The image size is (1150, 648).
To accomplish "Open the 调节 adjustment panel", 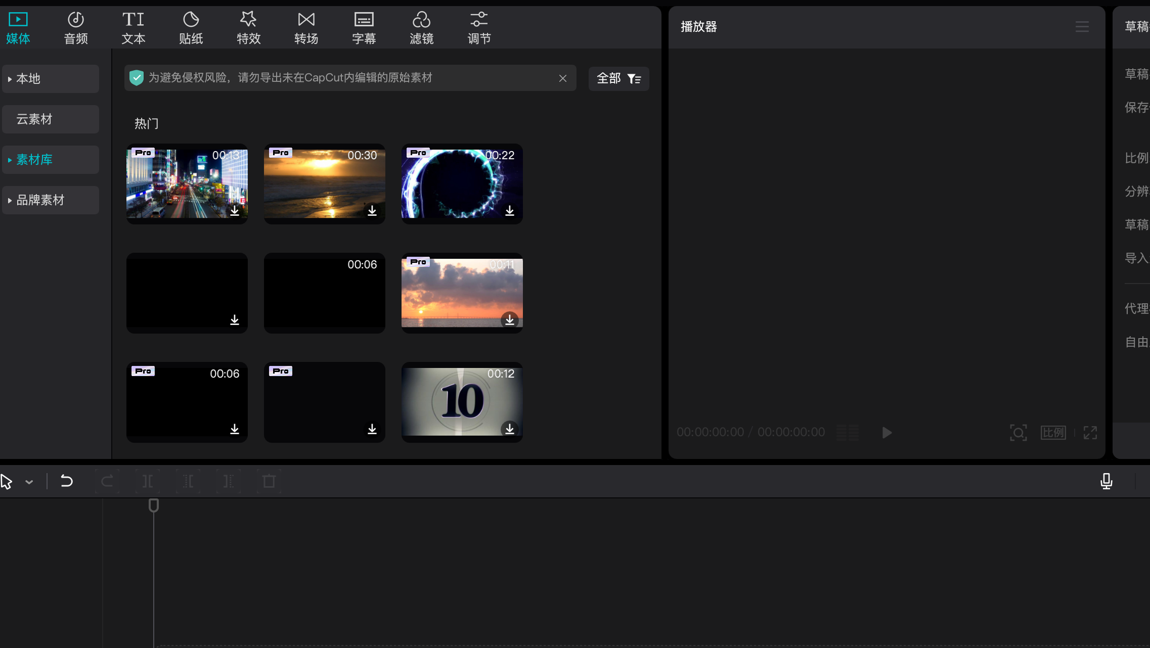I will pyautogui.click(x=479, y=28).
